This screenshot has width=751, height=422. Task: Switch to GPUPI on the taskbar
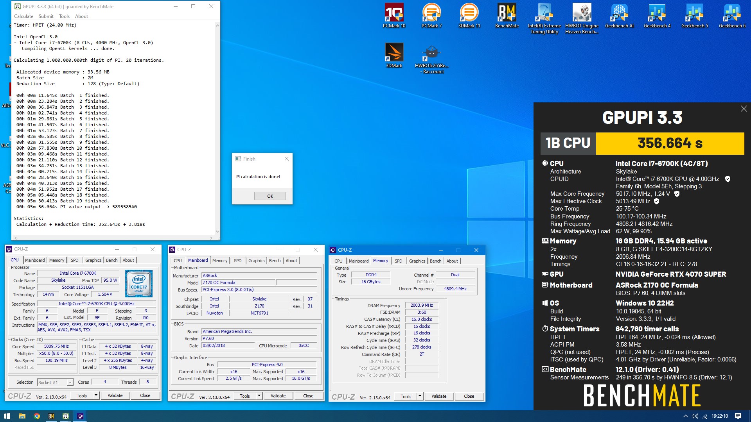65,416
